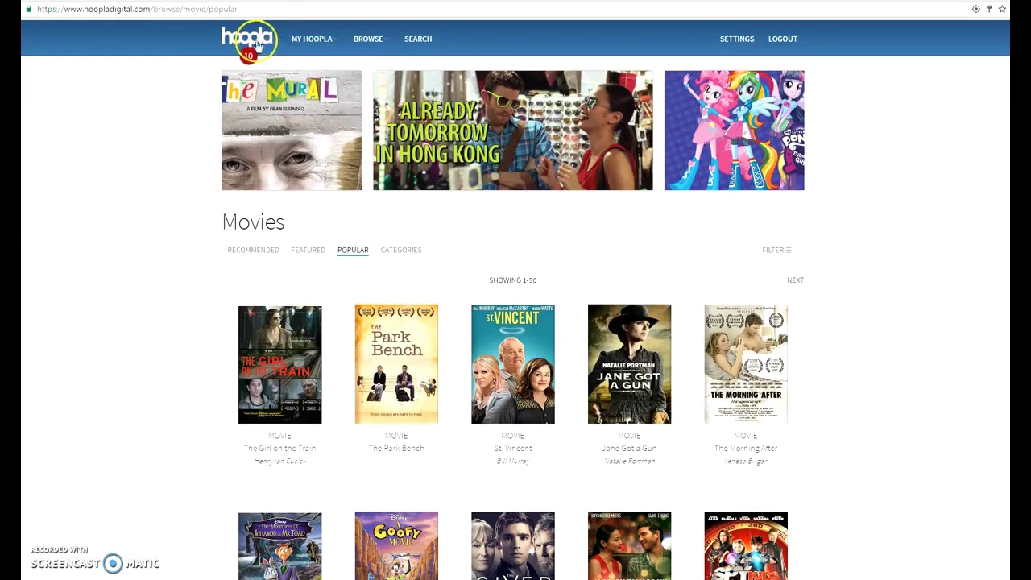This screenshot has height=580, width=1031.
Task: Select the St. Vincent movie poster
Action: click(x=513, y=364)
